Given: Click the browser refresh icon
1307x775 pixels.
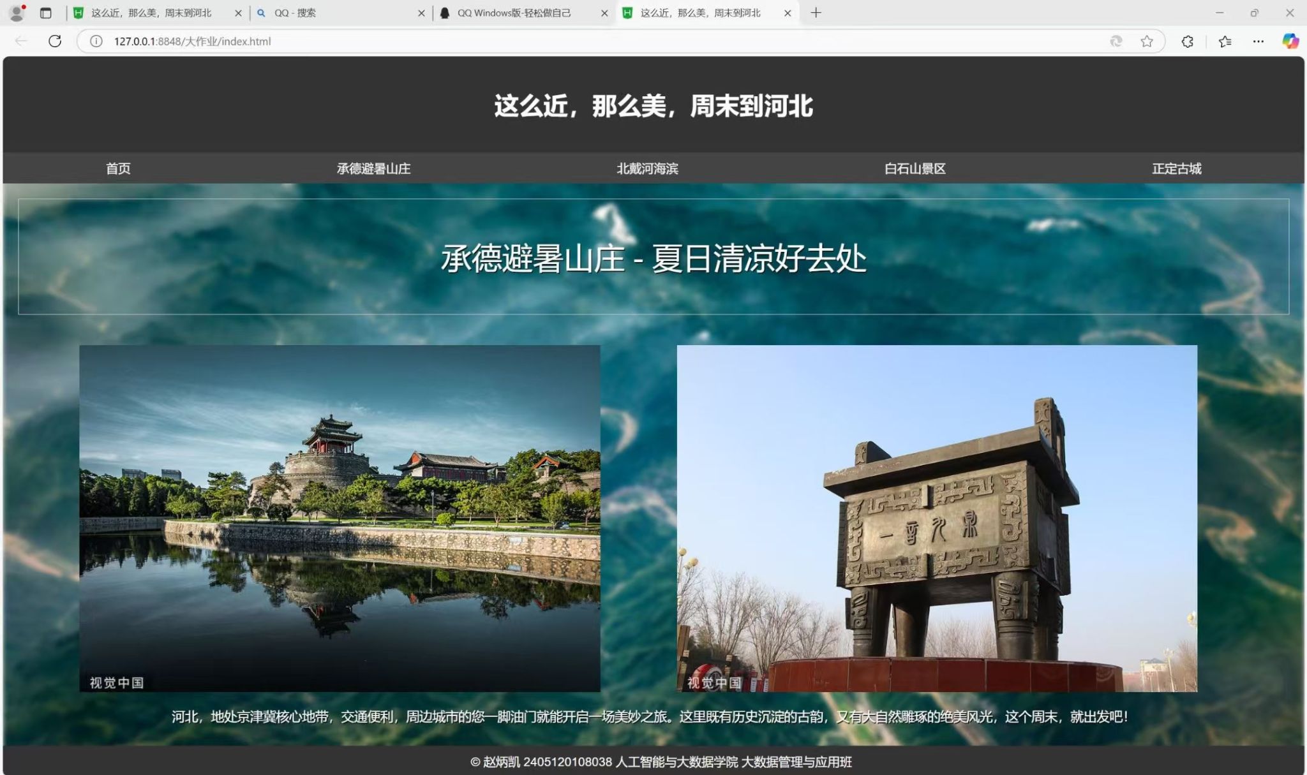Looking at the screenshot, I should 55,41.
